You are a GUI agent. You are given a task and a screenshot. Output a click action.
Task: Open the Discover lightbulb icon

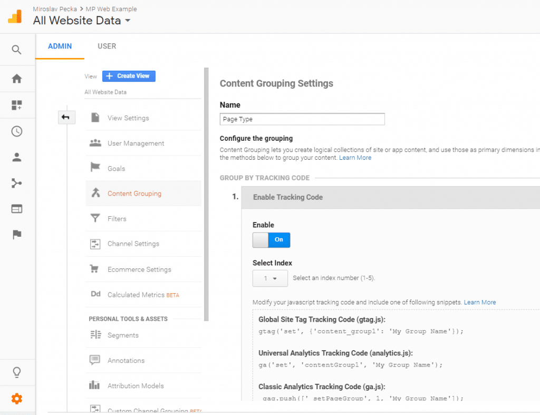click(16, 372)
